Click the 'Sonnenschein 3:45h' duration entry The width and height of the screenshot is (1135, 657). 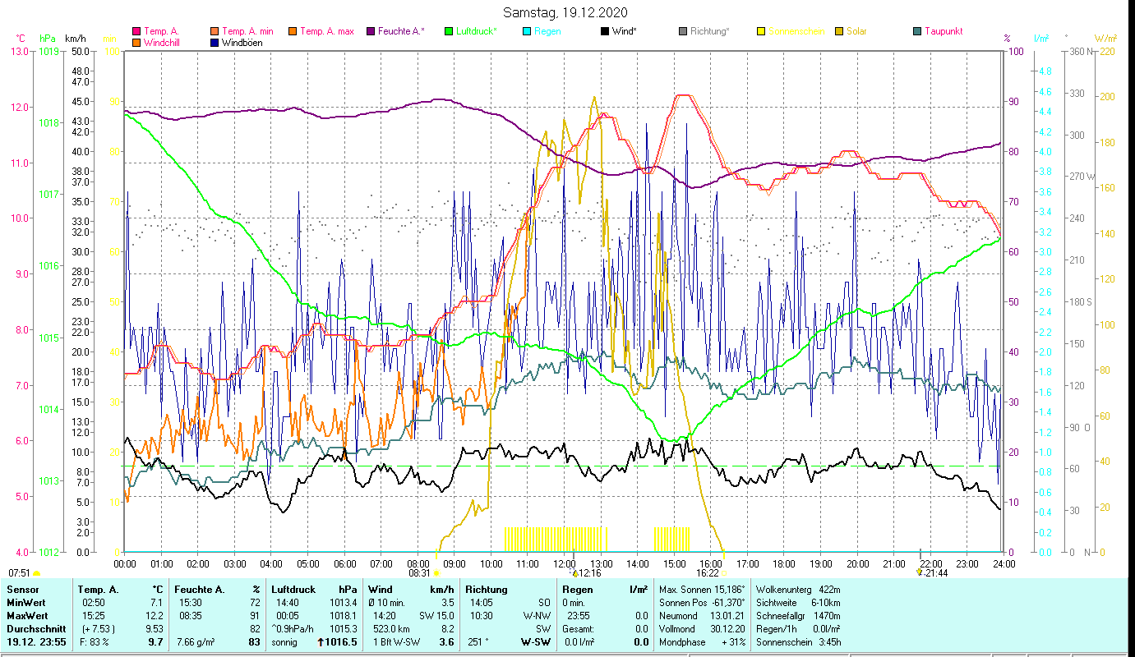[797, 642]
